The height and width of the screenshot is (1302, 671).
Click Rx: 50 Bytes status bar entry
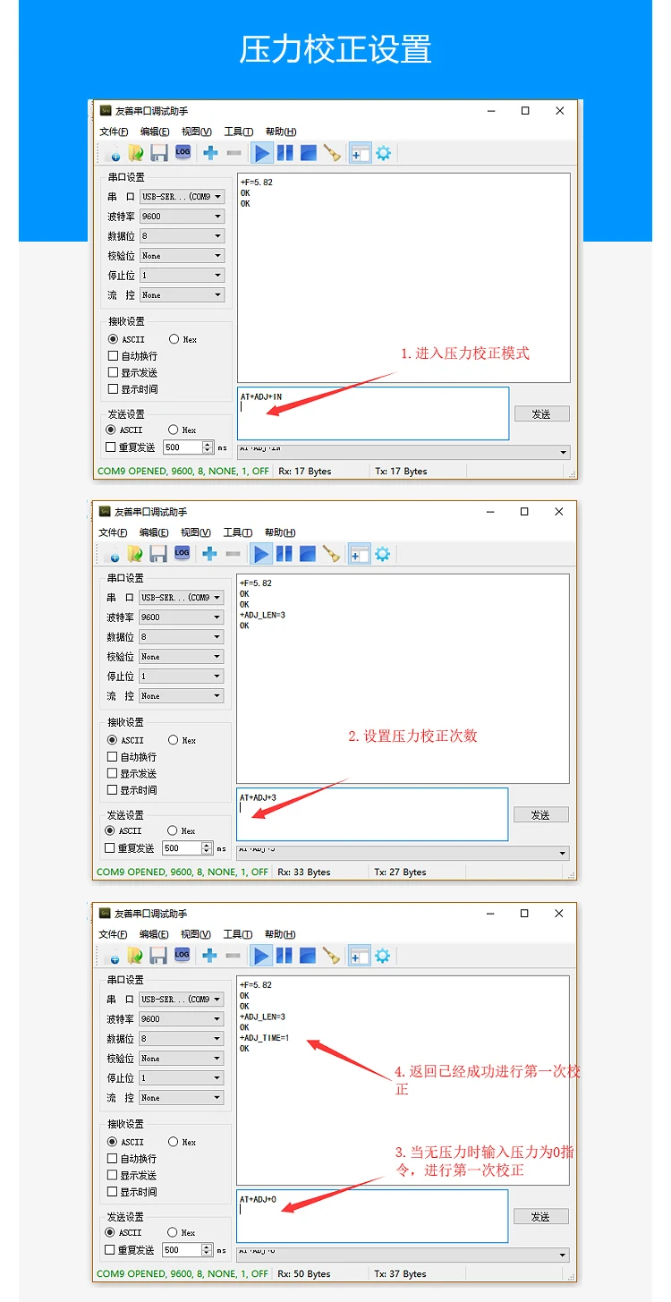[304, 1273]
